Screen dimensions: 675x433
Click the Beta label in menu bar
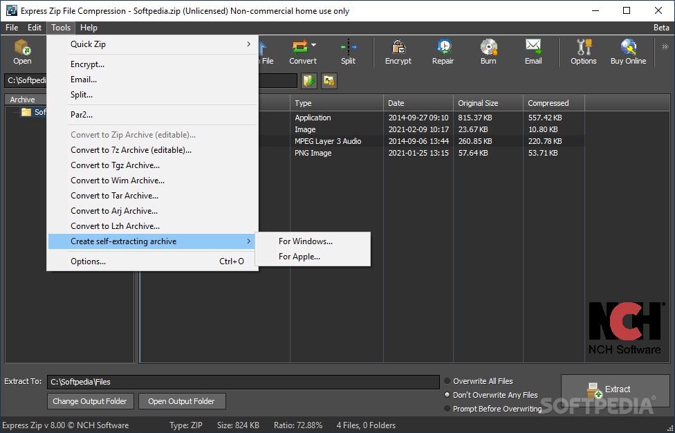pyautogui.click(x=661, y=28)
